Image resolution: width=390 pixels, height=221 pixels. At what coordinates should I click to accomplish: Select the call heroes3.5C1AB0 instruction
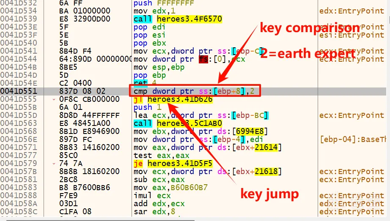click(177, 123)
